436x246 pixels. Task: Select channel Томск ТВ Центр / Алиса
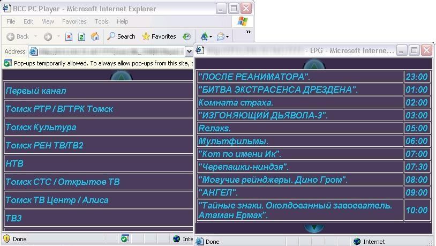(99, 200)
